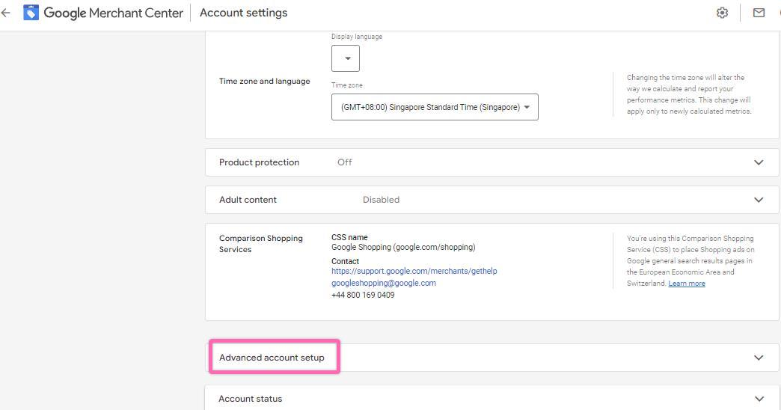Click the googleshopping@google.com email link
The width and height of the screenshot is (781, 410).
(383, 283)
